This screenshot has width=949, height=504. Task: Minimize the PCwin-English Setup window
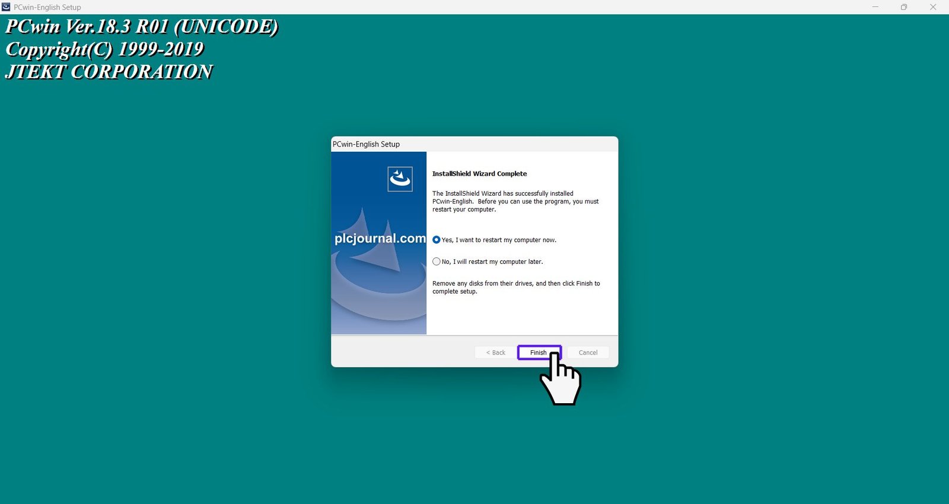tap(875, 7)
